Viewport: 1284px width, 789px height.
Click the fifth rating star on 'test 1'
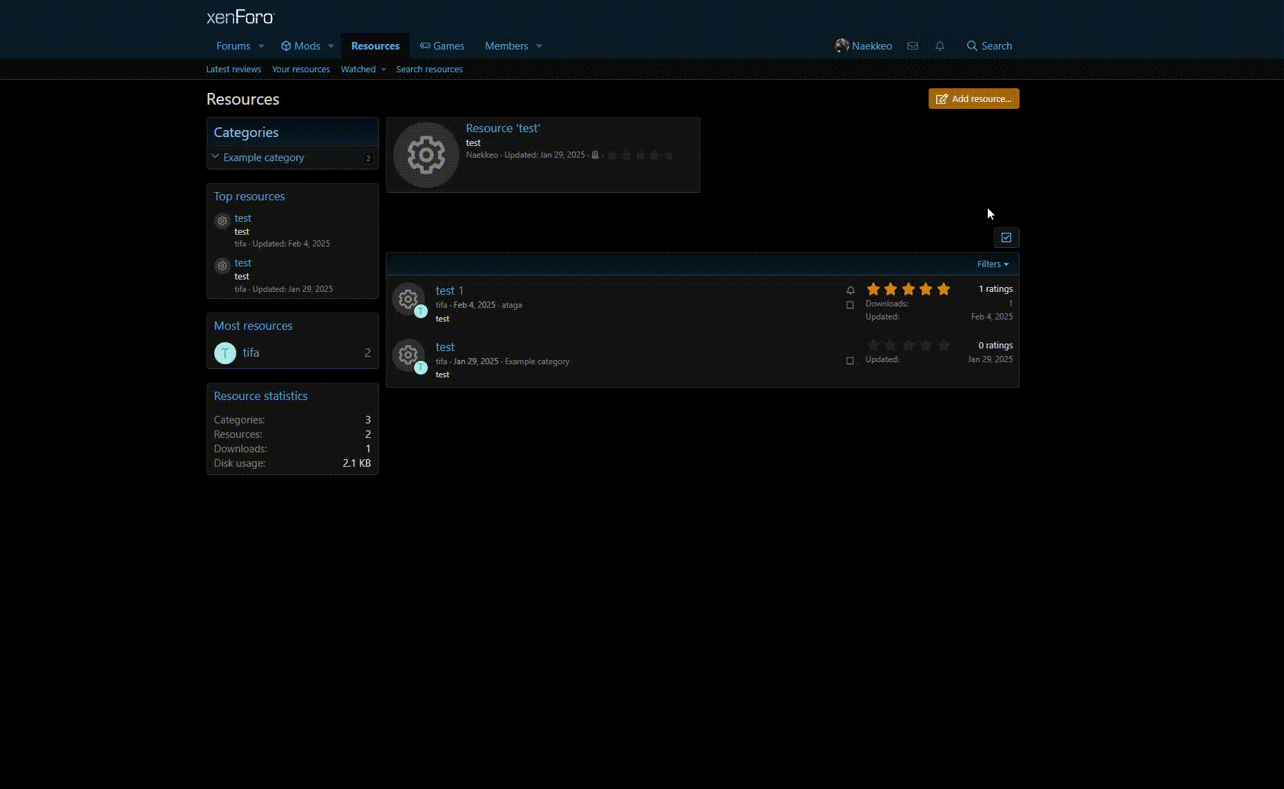coord(944,289)
